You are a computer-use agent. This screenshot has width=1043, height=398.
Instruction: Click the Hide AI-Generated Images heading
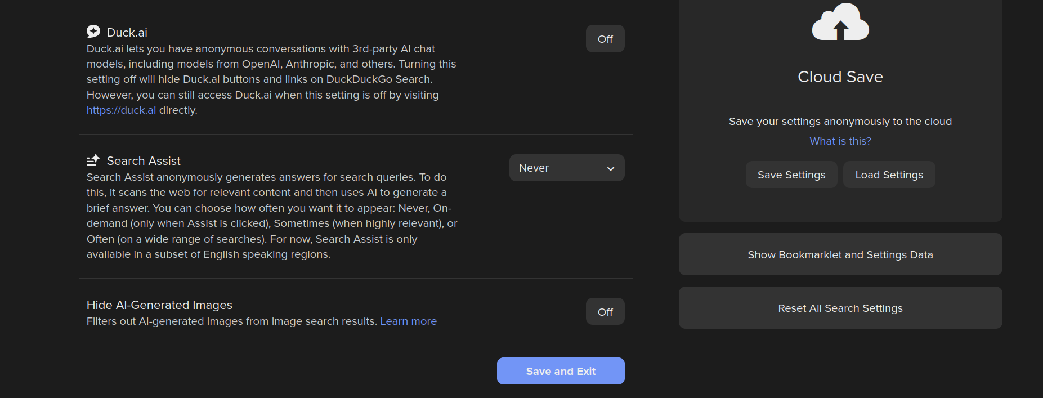[x=159, y=305]
